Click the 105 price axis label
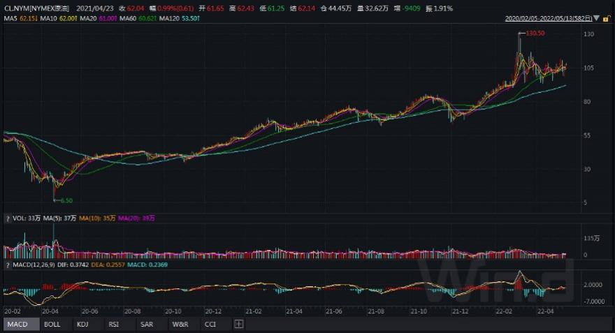 (588, 68)
